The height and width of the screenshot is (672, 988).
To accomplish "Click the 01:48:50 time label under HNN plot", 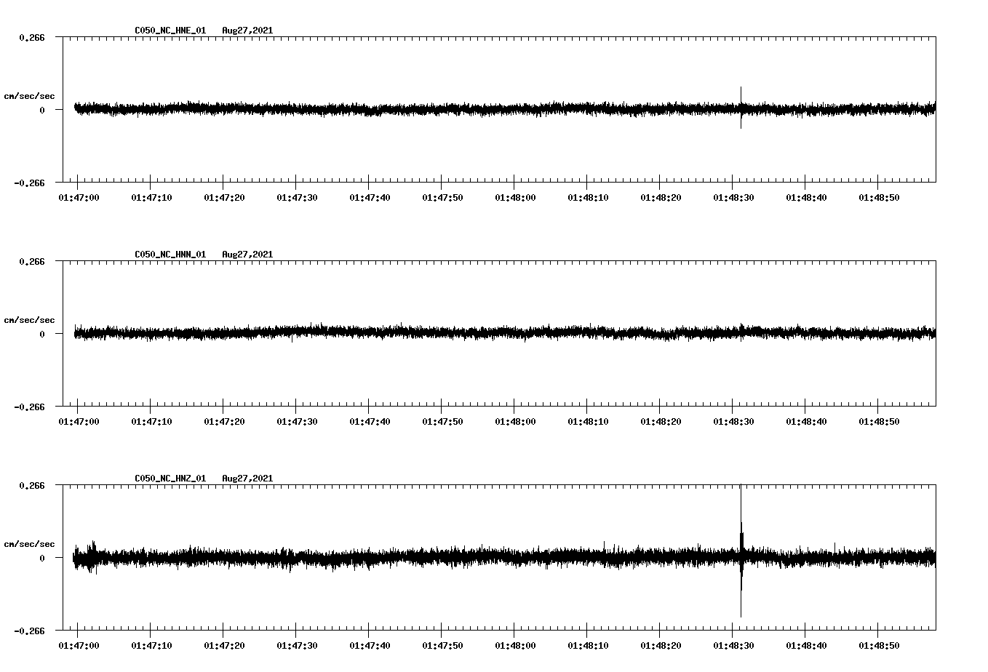I will click(x=879, y=421).
